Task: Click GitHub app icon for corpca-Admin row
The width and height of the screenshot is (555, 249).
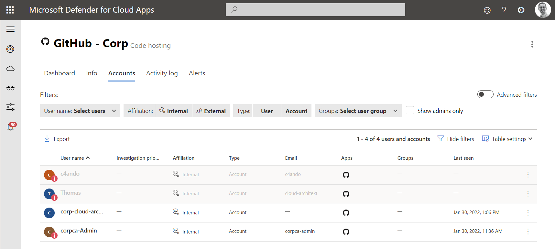Action: tap(346, 232)
